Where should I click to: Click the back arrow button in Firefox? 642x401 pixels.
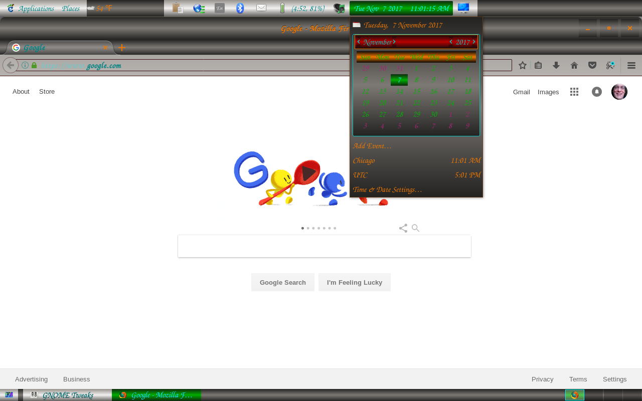coord(11,65)
